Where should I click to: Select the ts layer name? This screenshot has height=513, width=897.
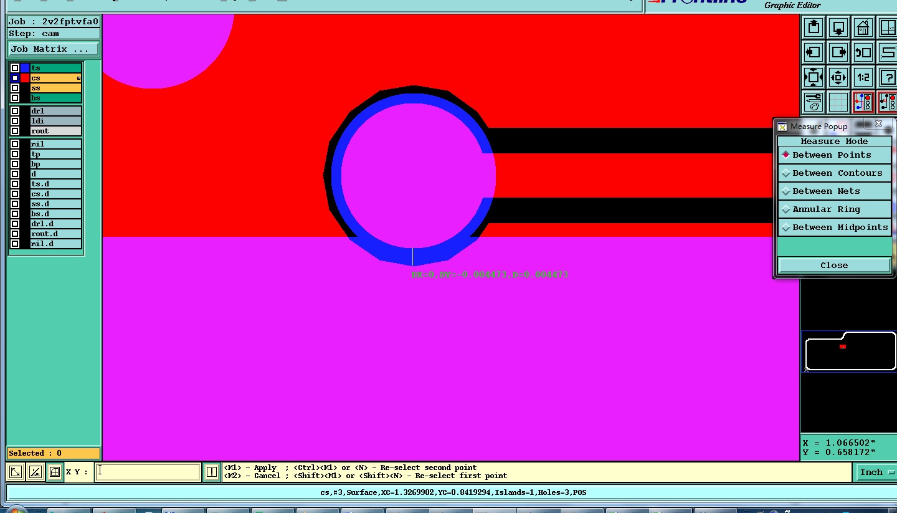click(55, 68)
